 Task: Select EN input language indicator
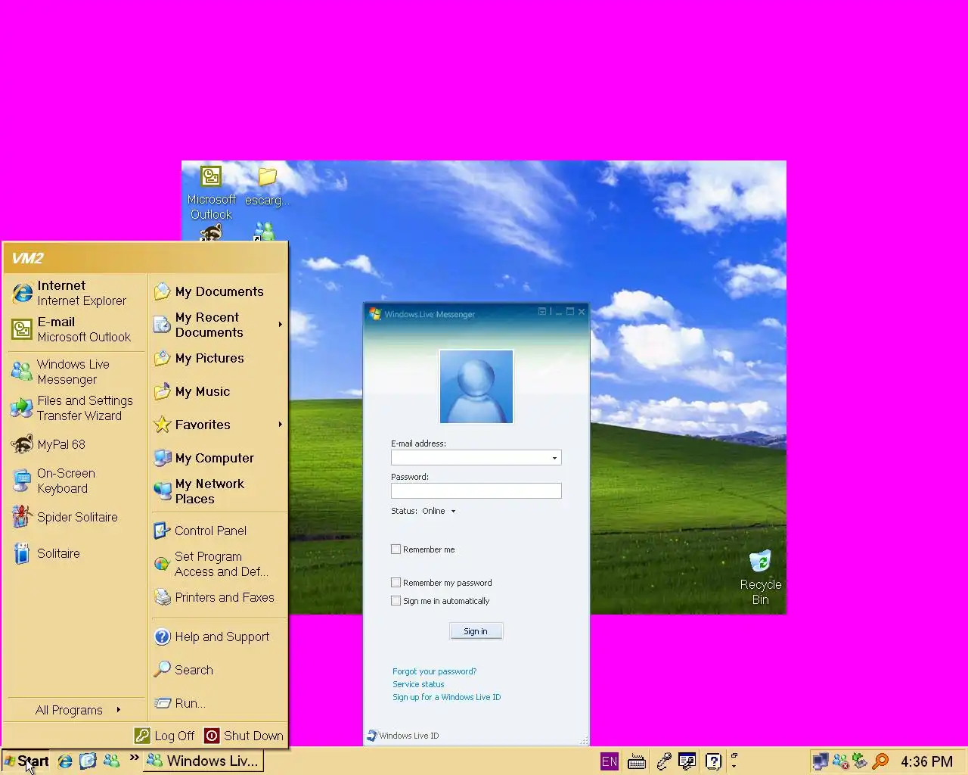point(610,761)
